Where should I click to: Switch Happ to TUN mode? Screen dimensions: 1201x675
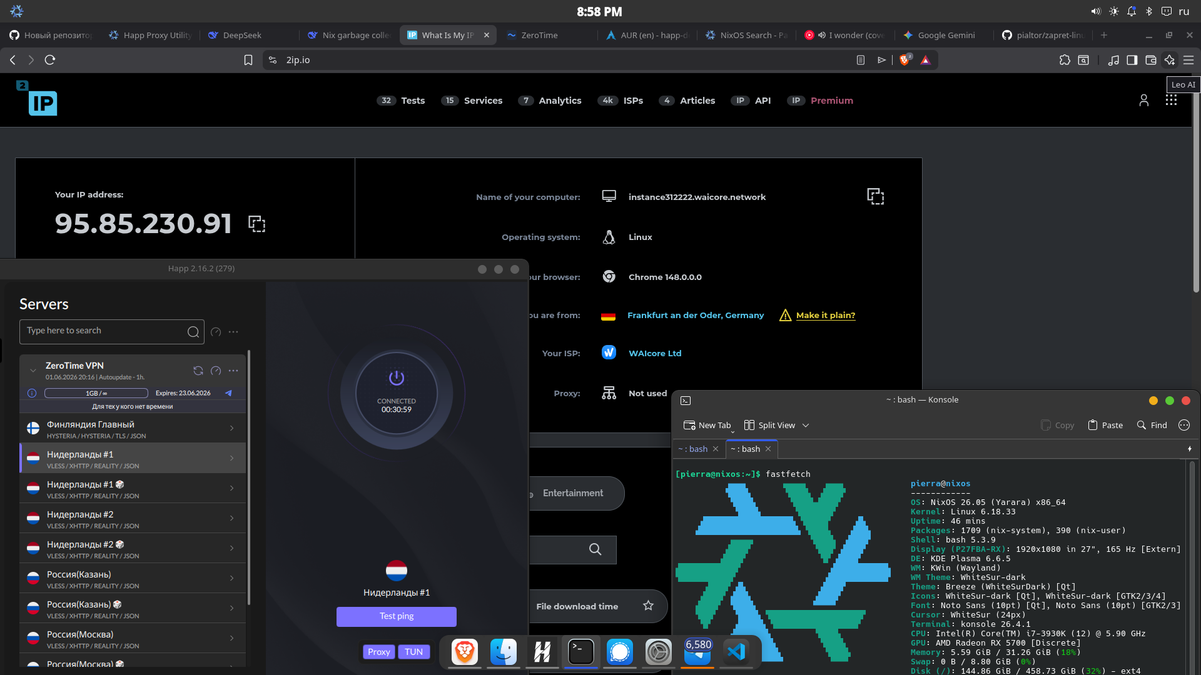(413, 652)
